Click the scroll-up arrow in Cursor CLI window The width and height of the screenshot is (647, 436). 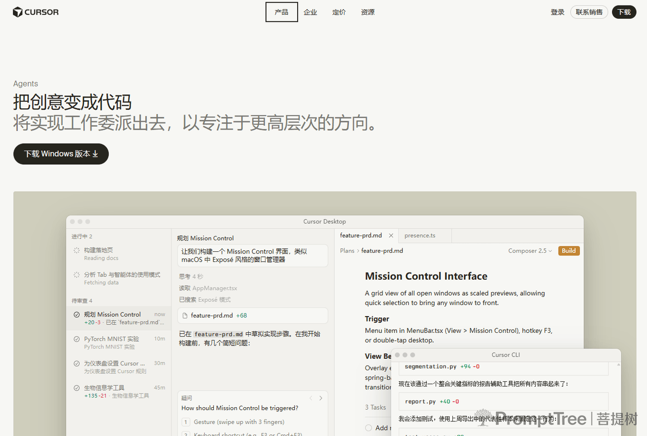pyautogui.click(x=618, y=364)
